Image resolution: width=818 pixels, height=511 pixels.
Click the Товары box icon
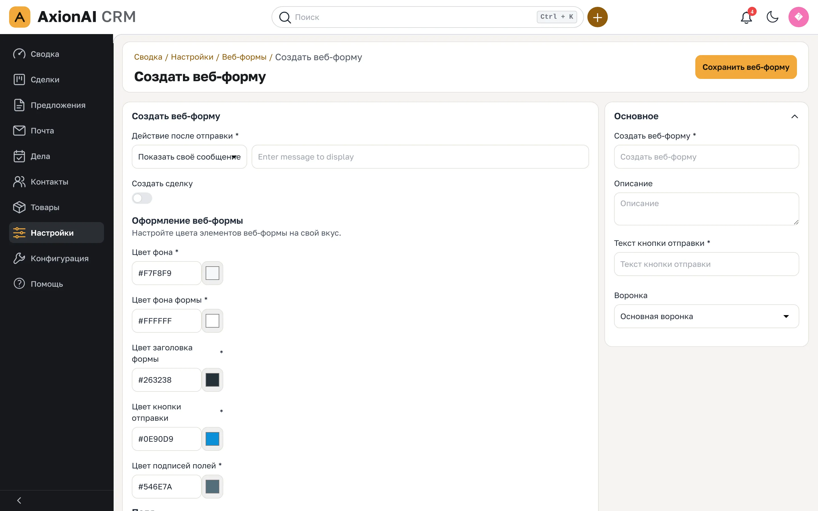click(x=19, y=207)
